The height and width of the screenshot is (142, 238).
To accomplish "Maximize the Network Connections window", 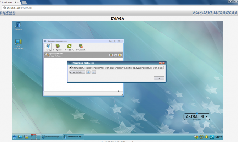I will (115, 41).
